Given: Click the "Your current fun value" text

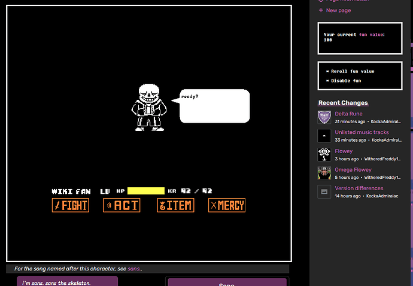Looking at the screenshot, I should (354, 35).
